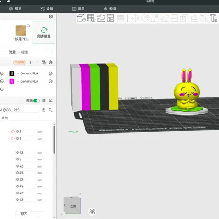Viewport: 219px width, 219px height.
Task: Collapse the 对齐 settings section
Action: point(22,214)
